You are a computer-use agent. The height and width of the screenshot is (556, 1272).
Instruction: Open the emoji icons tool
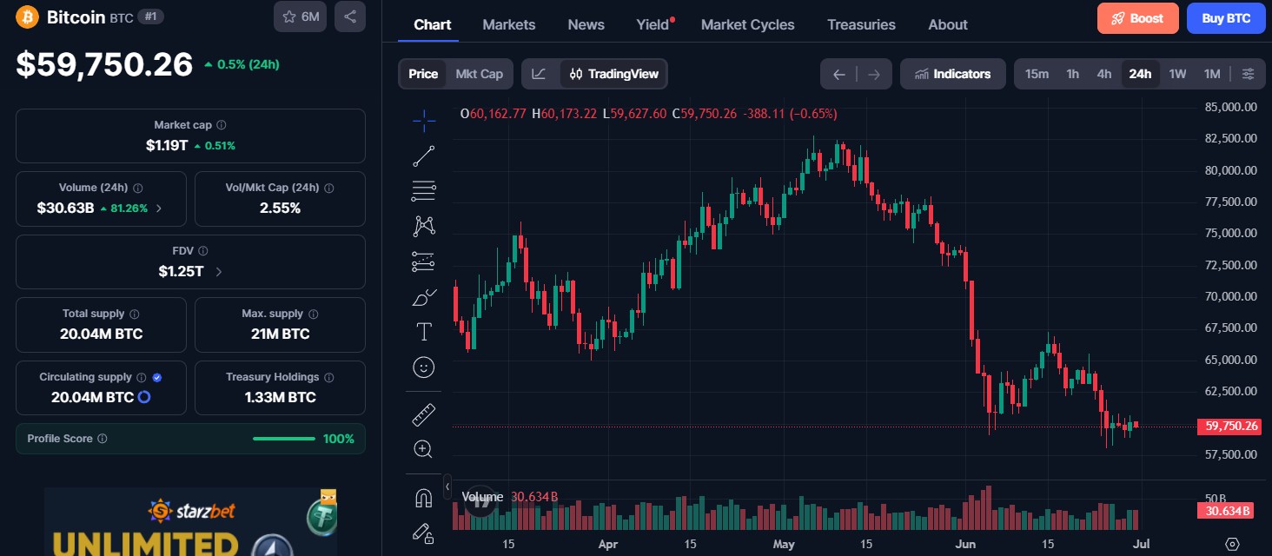(424, 367)
